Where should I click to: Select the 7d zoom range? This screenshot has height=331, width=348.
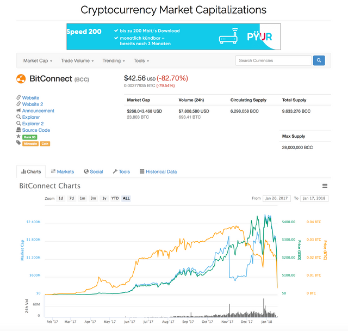(x=71, y=199)
